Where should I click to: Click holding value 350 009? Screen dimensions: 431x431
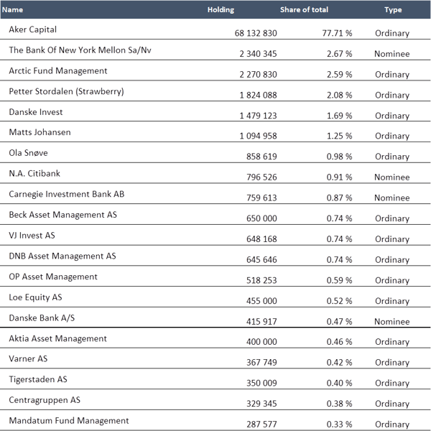[261, 383]
